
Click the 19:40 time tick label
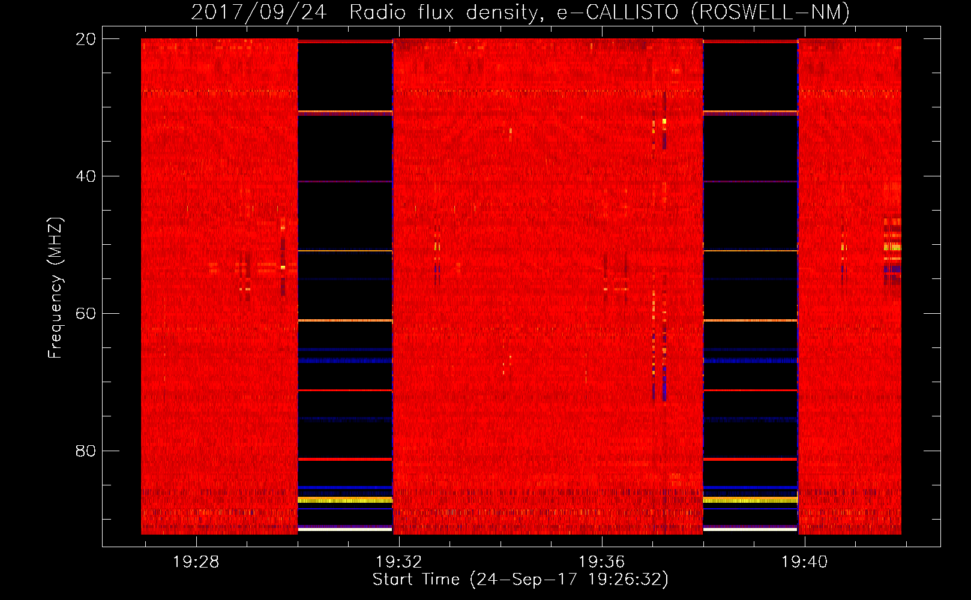pos(804,562)
